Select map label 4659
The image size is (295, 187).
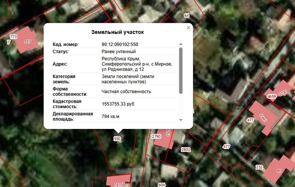271,96
